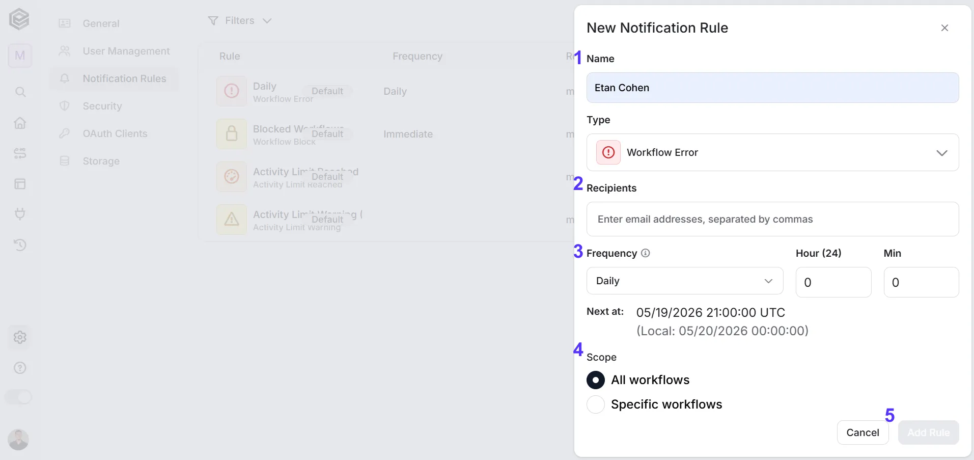Open the connections plug icon

(x=20, y=214)
